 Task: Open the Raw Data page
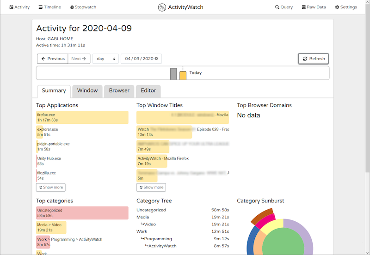(x=314, y=7)
